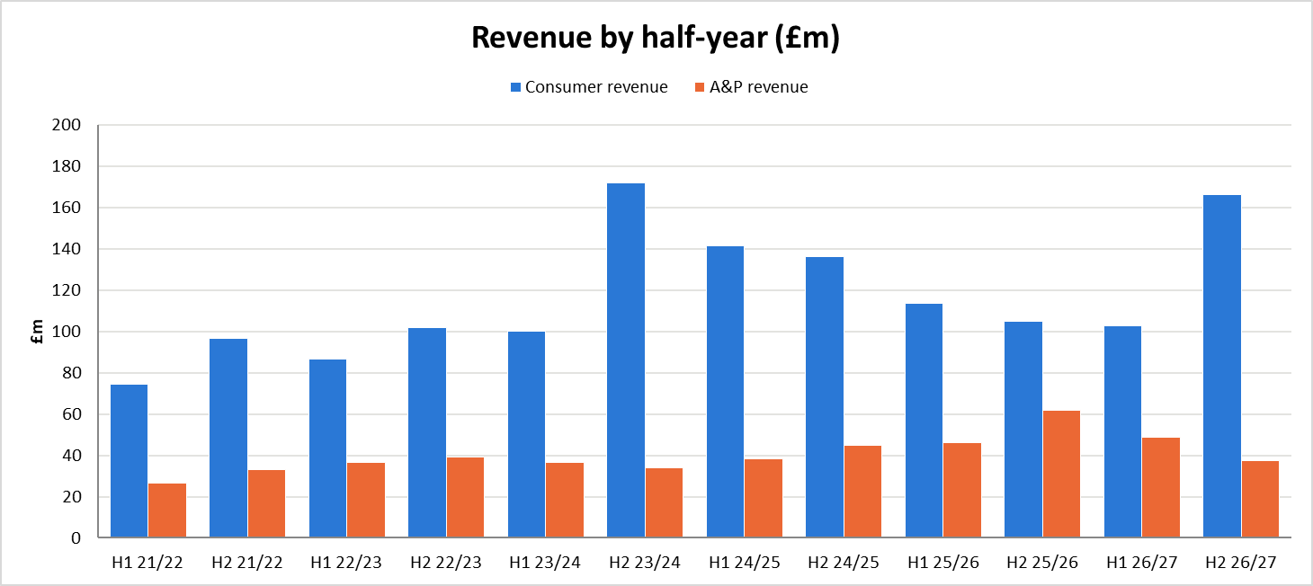Click the 'H2 22/23' category axis label

coord(446,563)
